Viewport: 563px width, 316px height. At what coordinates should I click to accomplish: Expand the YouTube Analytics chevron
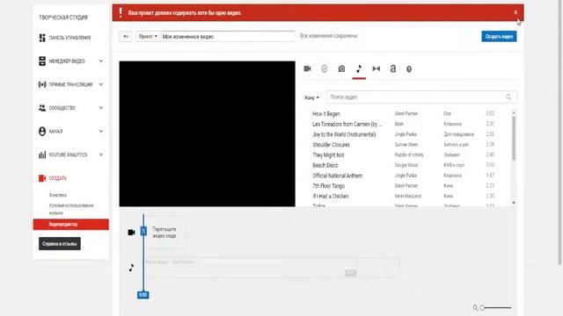tap(101, 154)
